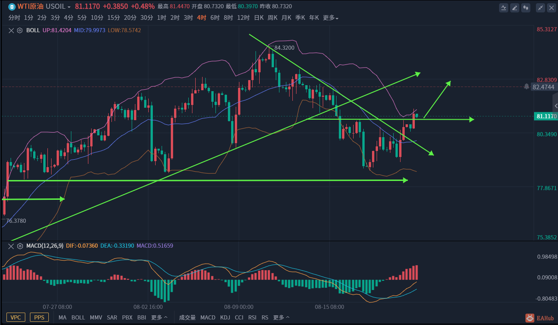Open the candlestick chart type icon
This screenshot has height=325, width=558.
coord(527,7)
